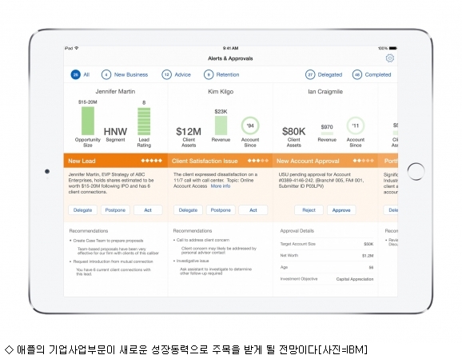Click the name Kim Kilgo

[221, 91]
